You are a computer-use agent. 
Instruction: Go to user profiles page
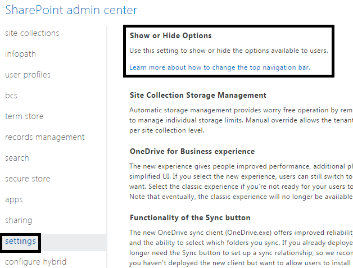[28, 75]
